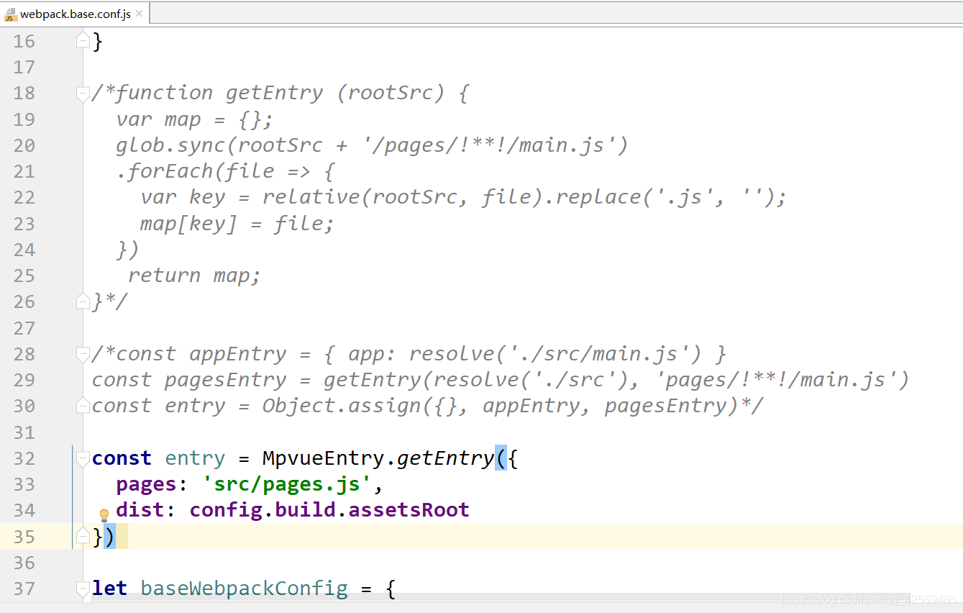Click line number 29 in the gutter
The height and width of the screenshot is (613, 963).
click(x=24, y=380)
